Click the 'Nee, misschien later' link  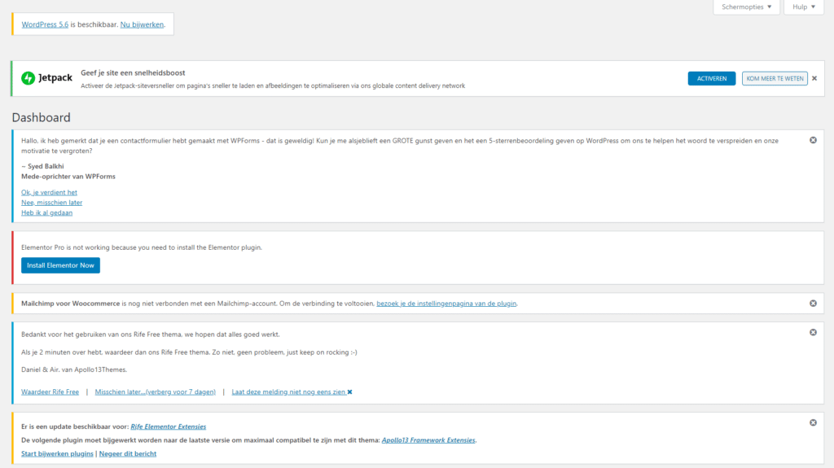[x=51, y=203]
